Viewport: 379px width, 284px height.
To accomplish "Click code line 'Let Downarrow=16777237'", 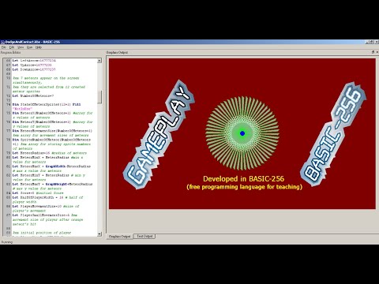I will pos(34,69).
